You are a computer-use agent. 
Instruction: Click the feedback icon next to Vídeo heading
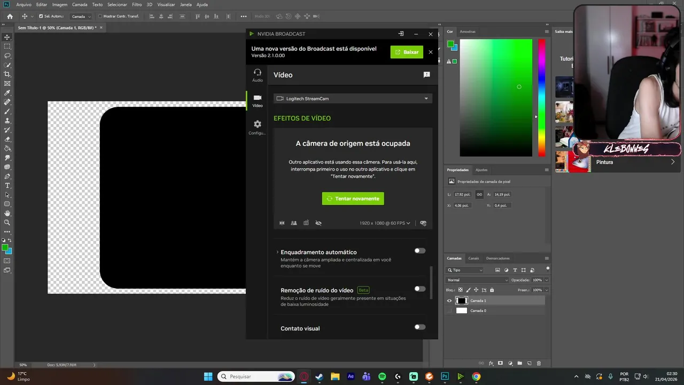point(426,75)
